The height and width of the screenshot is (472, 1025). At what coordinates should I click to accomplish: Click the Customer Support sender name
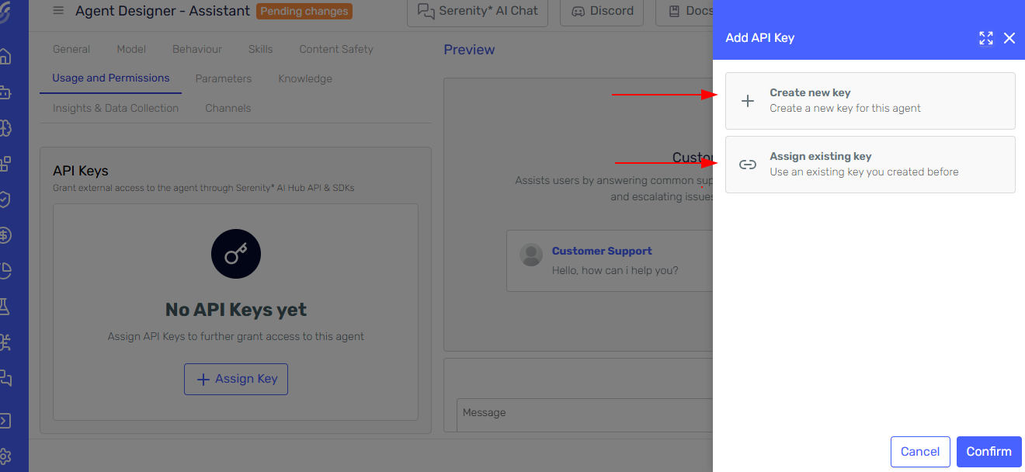click(602, 251)
